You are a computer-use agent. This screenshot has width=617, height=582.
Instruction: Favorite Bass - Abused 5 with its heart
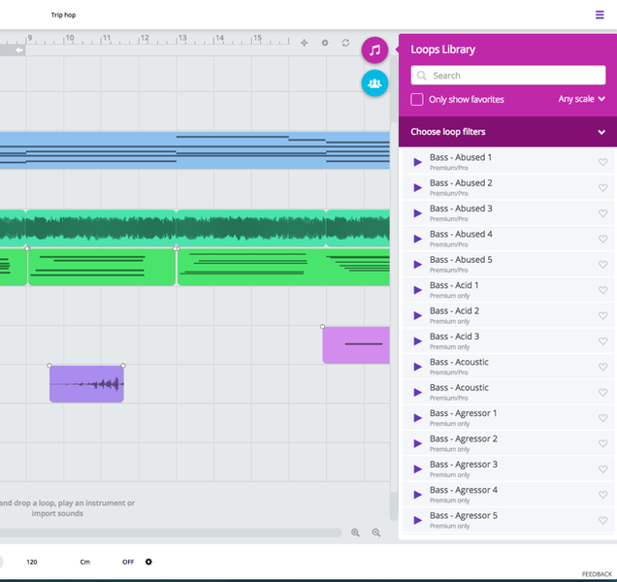point(602,265)
